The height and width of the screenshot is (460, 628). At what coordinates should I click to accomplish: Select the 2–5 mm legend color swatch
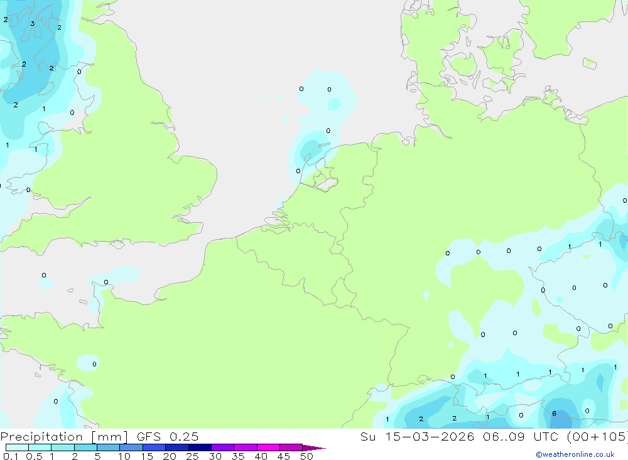point(85,447)
